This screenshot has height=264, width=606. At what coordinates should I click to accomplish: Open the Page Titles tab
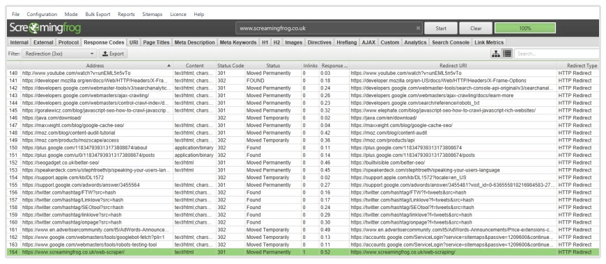coord(156,42)
